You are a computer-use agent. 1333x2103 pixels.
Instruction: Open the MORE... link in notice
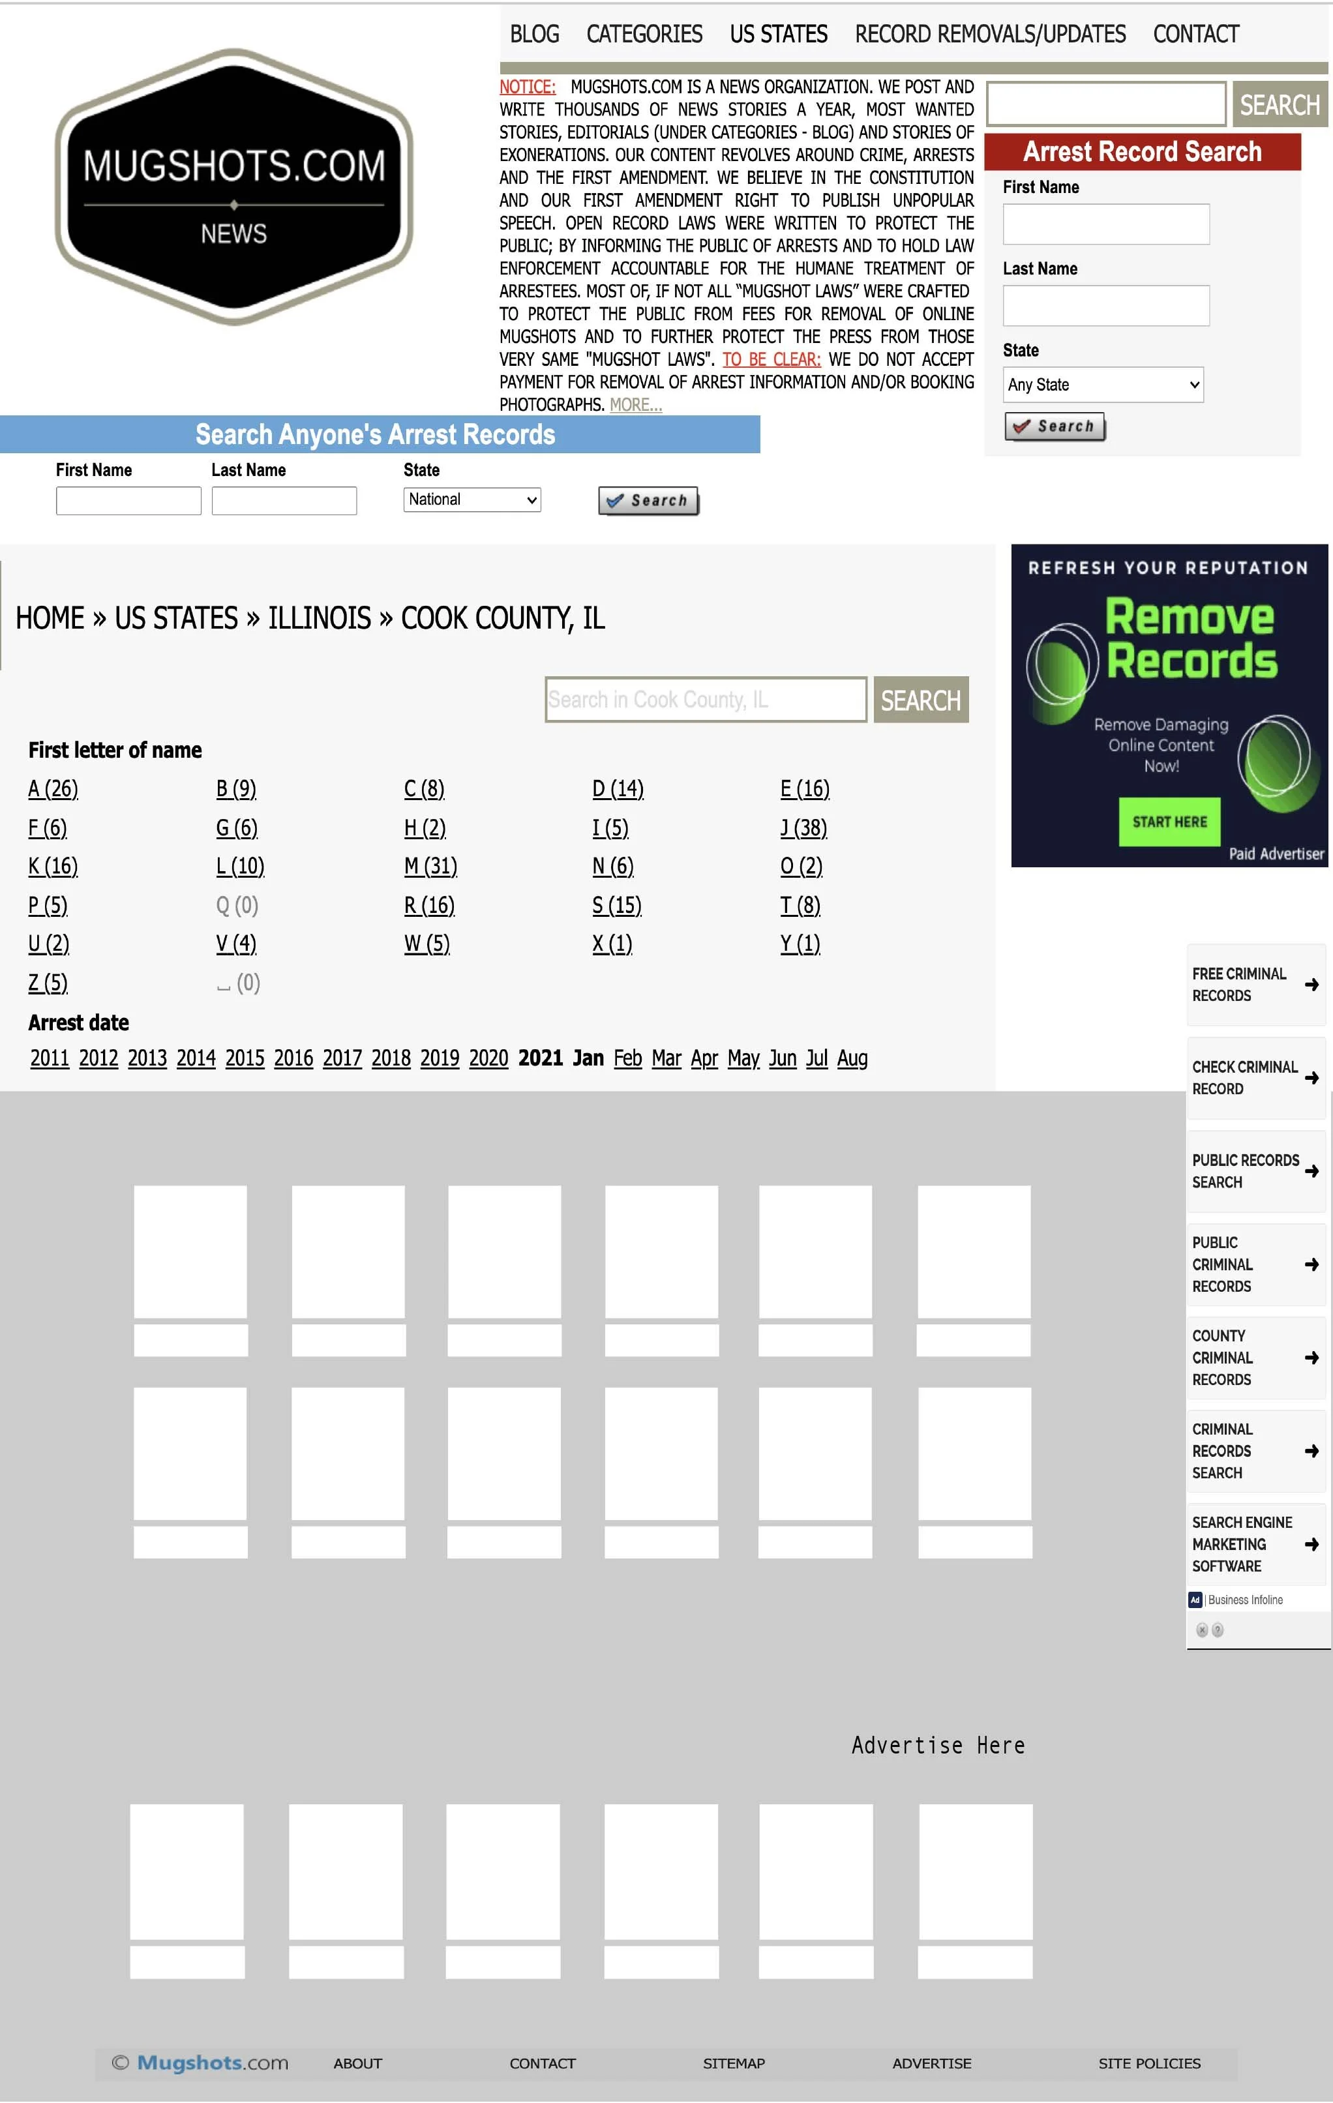coord(636,404)
